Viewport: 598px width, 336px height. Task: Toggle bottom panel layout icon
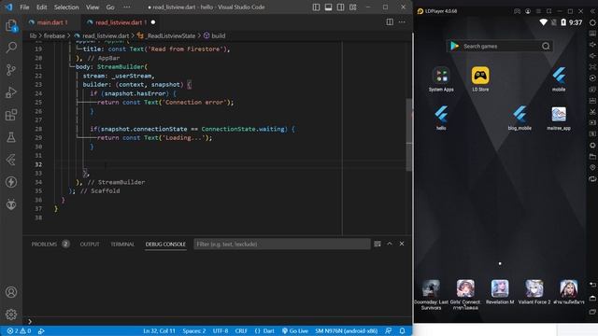tap(328, 7)
